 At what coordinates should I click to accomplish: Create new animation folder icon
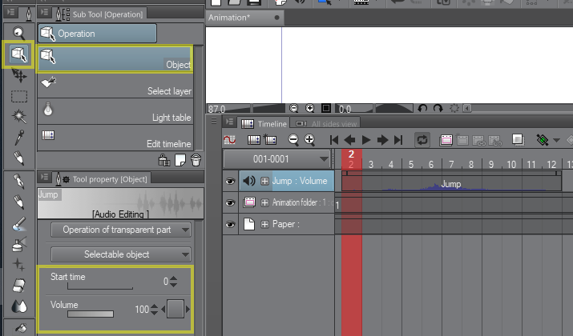[446, 140]
